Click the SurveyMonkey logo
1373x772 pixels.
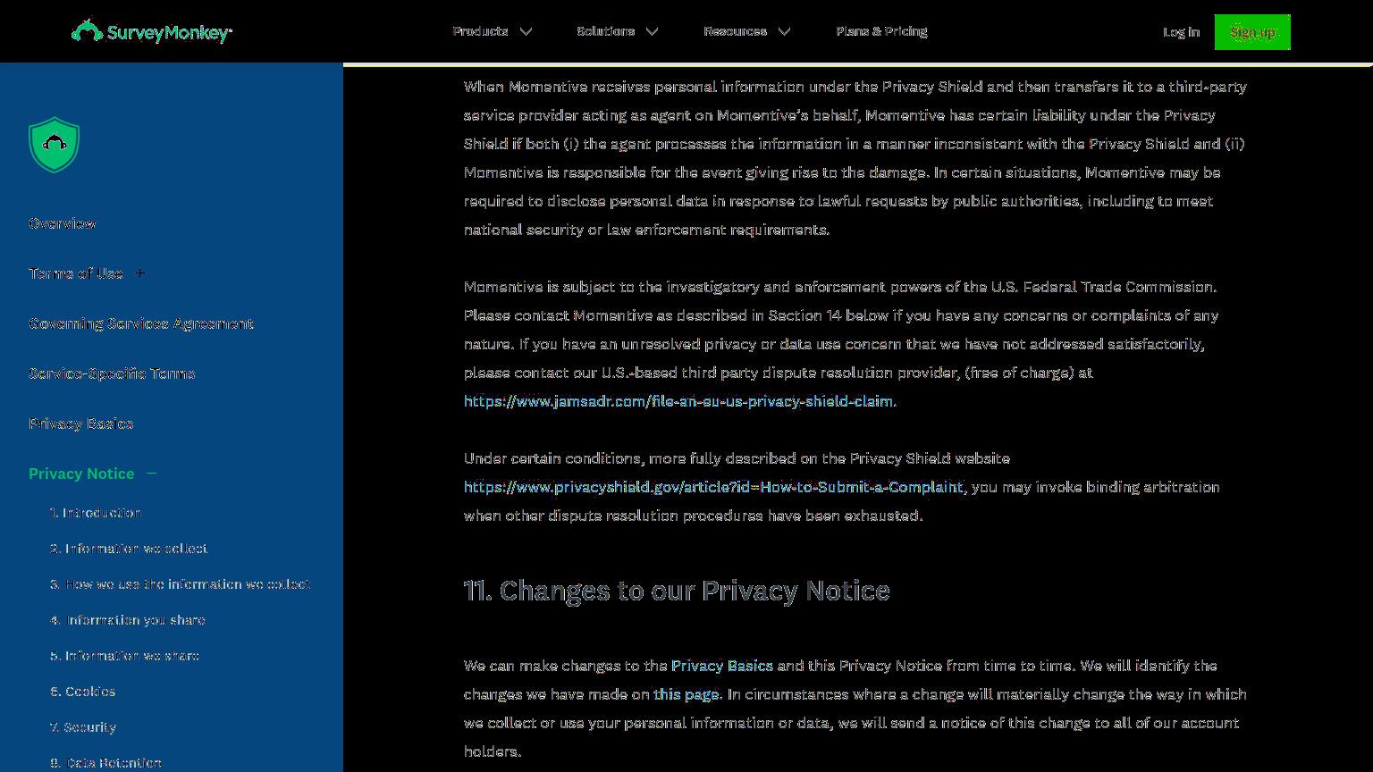(x=152, y=32)
